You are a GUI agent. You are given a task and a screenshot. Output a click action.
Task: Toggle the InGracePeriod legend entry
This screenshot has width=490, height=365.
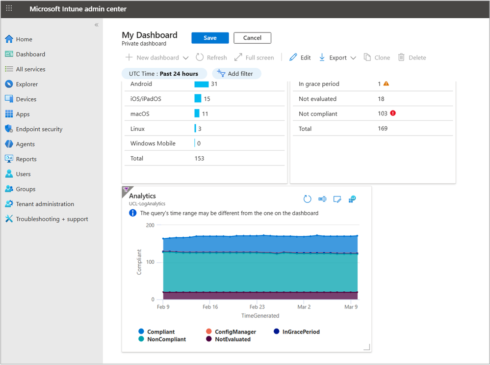tap(297, 332)
